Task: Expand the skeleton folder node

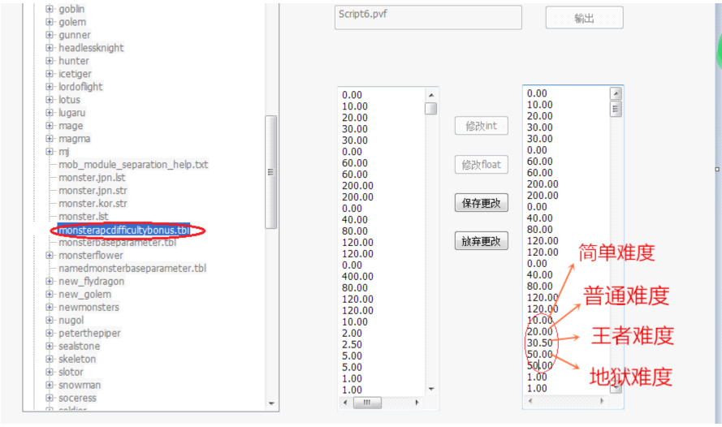Action: coord(50,360)
